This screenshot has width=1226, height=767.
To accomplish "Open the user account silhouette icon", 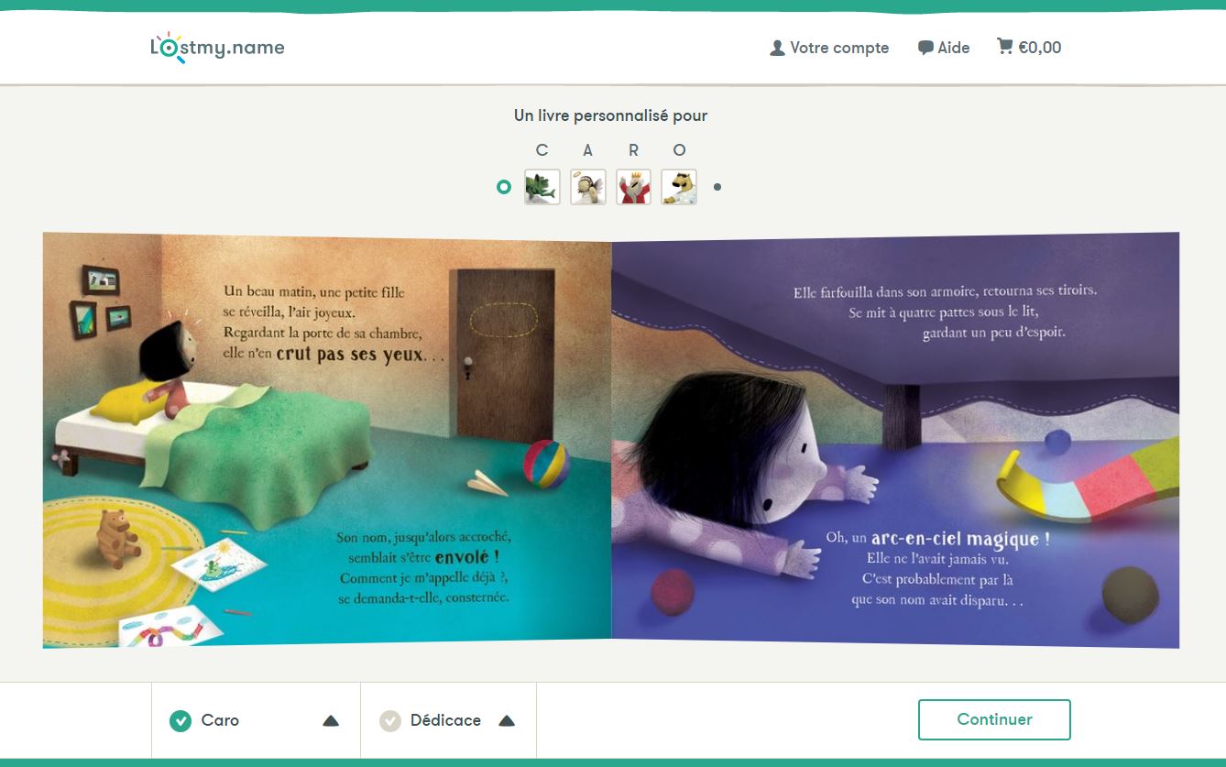I will pyautogui.click(x=777, y=48).
